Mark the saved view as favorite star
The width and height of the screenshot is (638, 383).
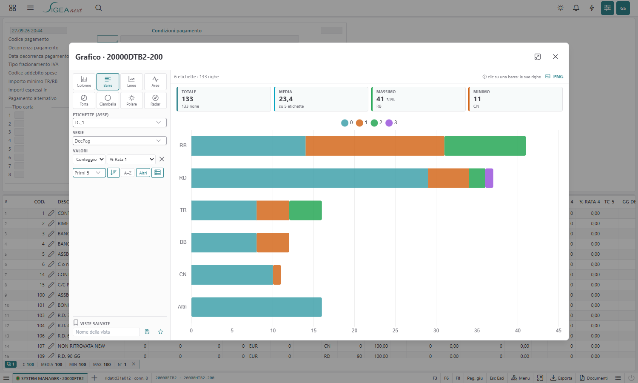pyautogui.click(x=161, y=332)
